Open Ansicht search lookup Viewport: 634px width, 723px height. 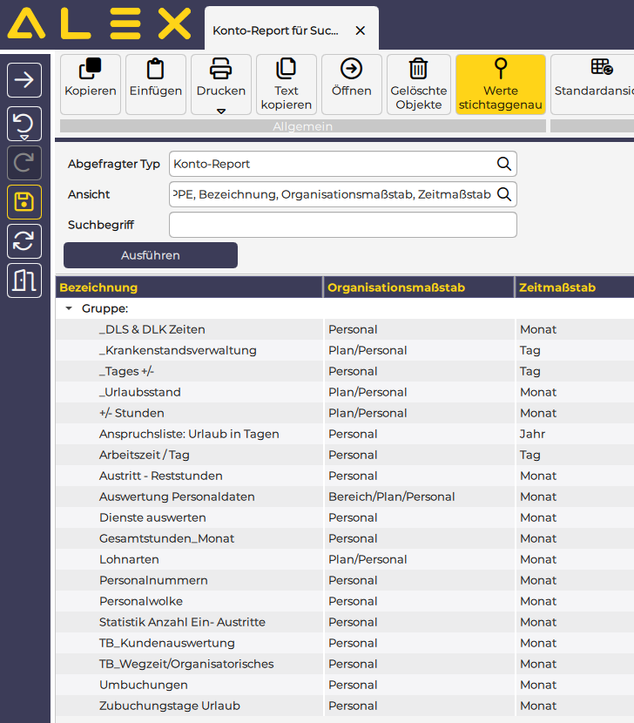504,194
